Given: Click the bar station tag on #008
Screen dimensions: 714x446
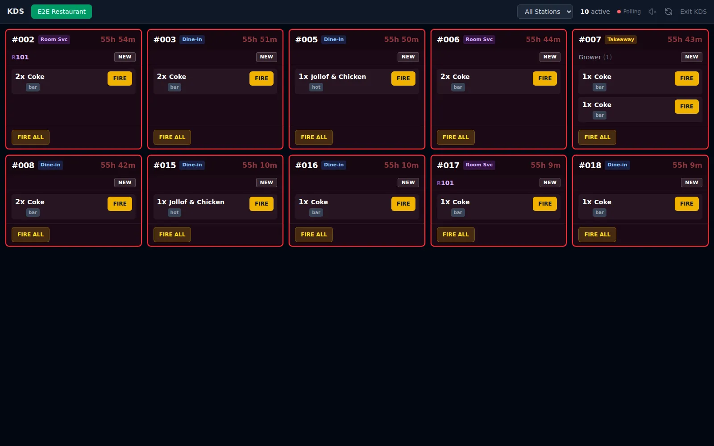Looking at the screenshot, I should [x=33, y=213].
